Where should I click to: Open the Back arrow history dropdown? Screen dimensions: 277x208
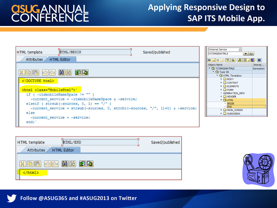(x=214, y=60)
